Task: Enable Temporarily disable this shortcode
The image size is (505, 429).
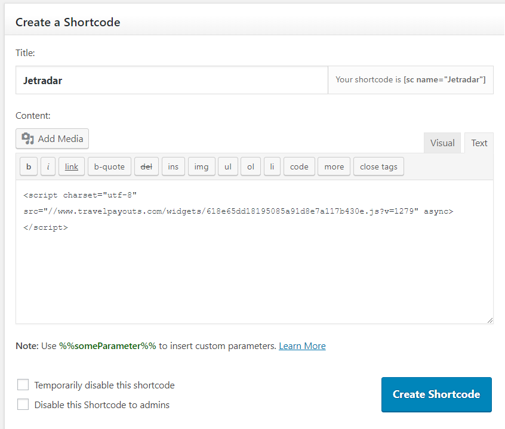Action: [x=23, y=385]
